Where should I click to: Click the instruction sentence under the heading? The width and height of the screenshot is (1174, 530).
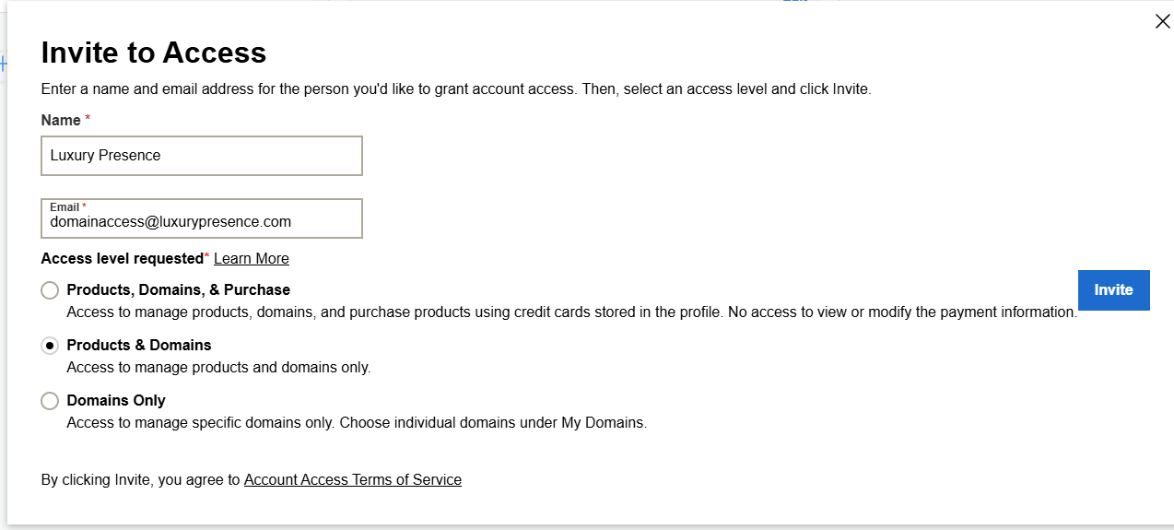click(x=456, y=89)
